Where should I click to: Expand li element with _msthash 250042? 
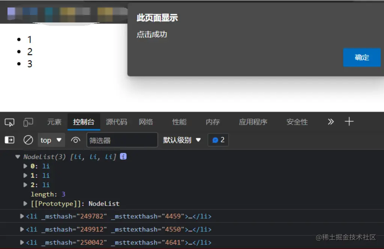pyautogui.click(x=22, y=242)
